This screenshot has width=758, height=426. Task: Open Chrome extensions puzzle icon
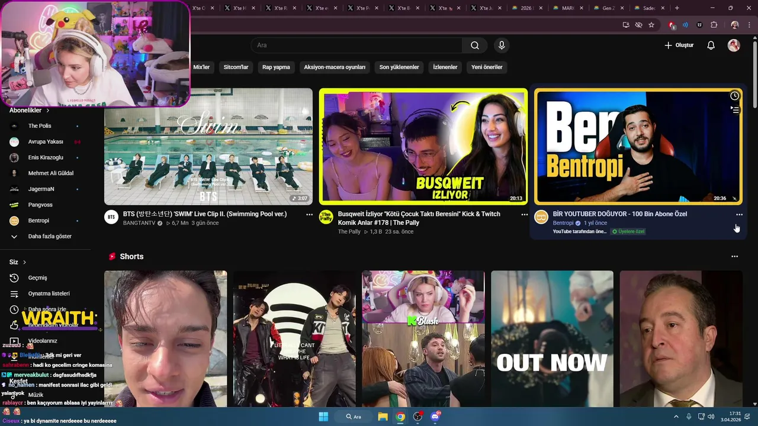714,25
